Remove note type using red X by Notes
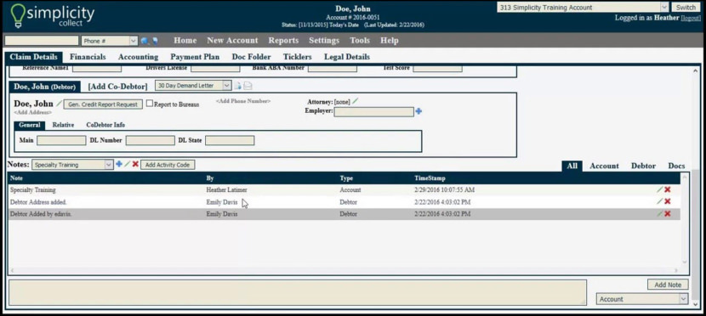The width and height of the screenshot is (706, 316). tap(135, 165)
